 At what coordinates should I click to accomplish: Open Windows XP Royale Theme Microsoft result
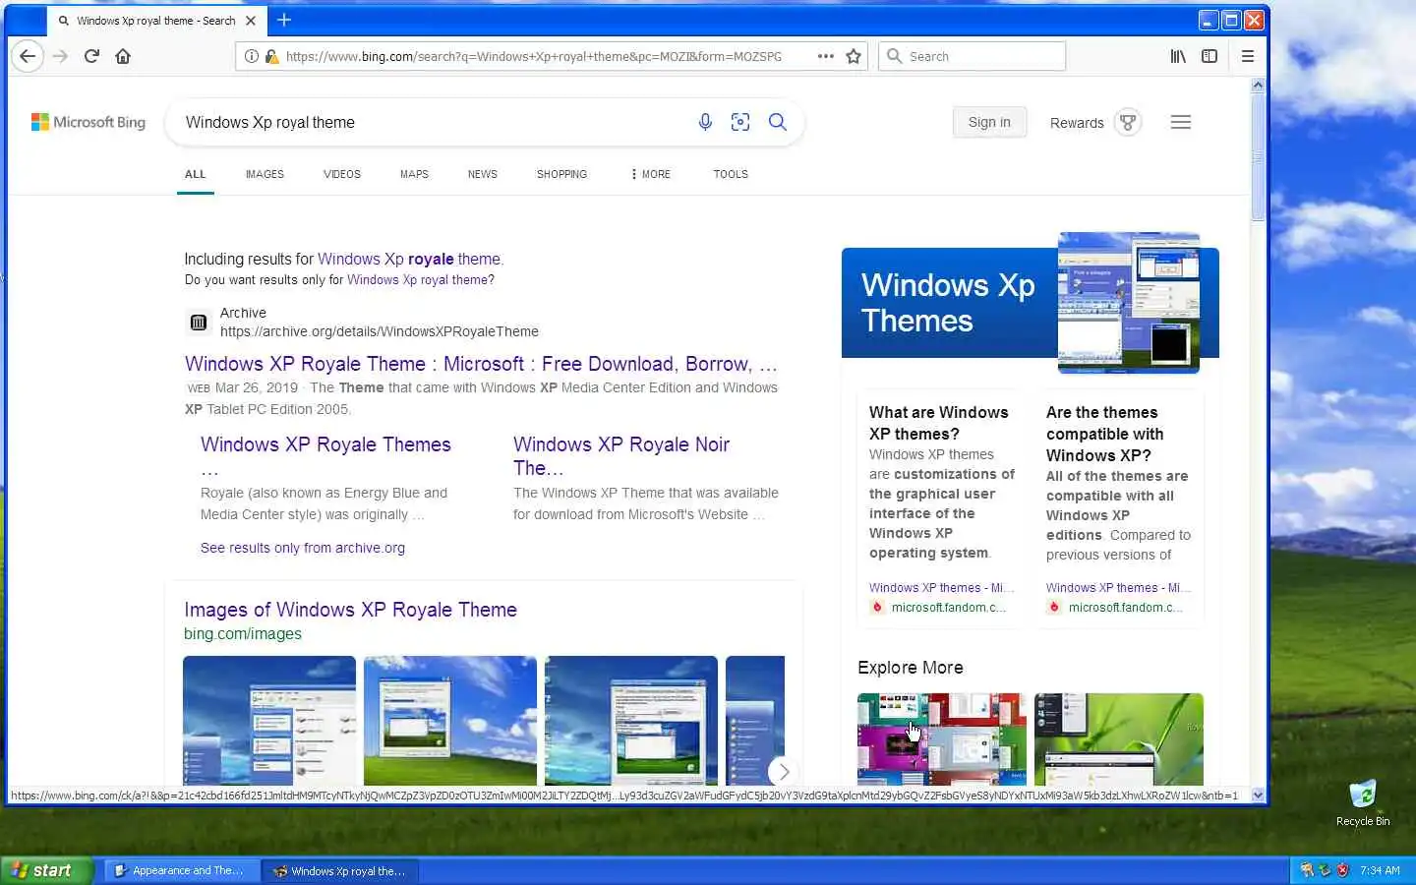tap(481, 364)
